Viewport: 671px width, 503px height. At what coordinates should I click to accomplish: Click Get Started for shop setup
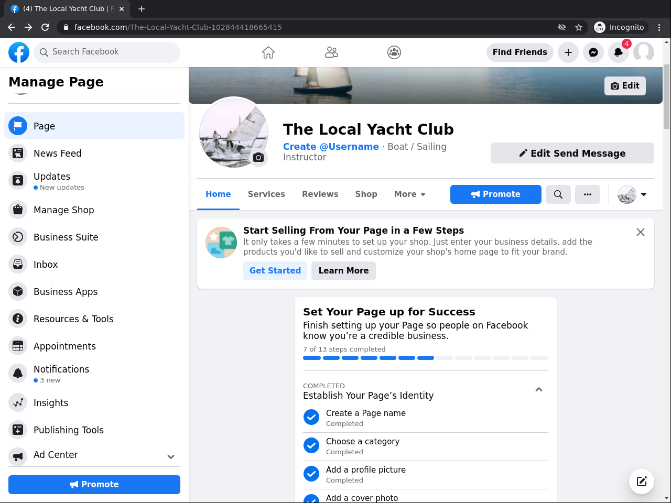[275, 271]
